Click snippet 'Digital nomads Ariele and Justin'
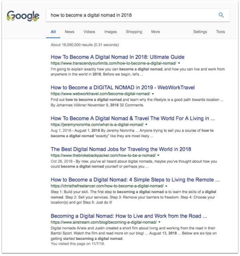The image size is (240, 256). point(134,233)
